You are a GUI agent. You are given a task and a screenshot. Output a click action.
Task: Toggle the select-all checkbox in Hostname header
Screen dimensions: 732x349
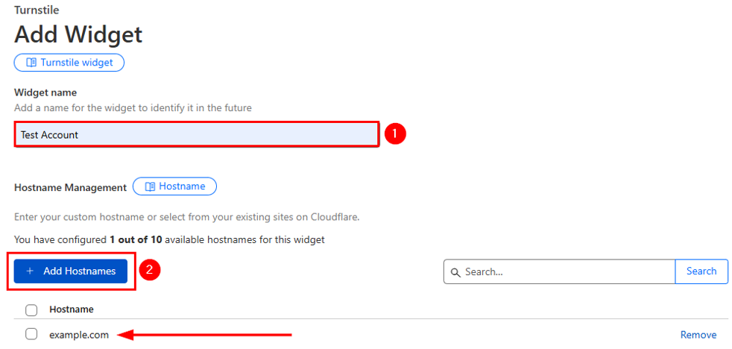[31, 309]
